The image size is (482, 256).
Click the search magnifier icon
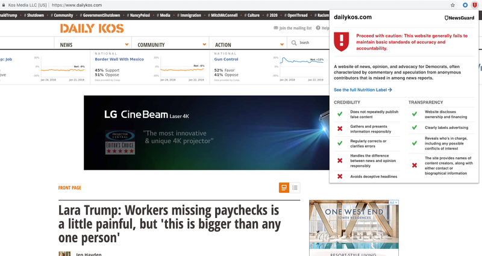tap(294, 43)
